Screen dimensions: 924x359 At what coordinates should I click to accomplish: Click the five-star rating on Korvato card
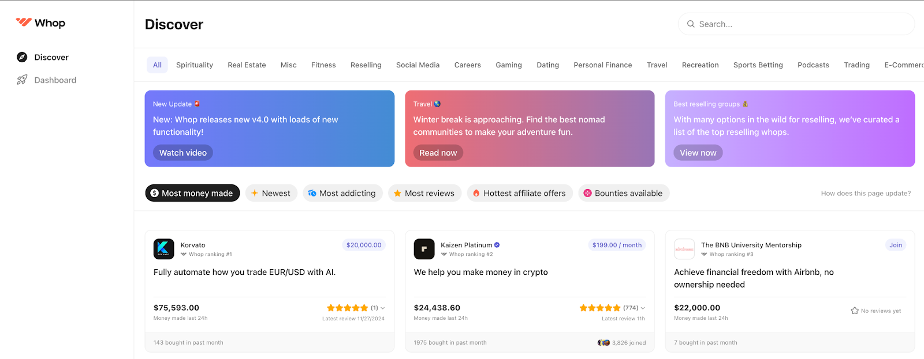coord(347,308)
